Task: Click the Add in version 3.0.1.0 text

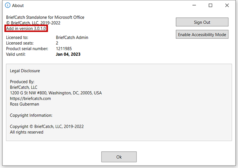Action: [27, 29]
